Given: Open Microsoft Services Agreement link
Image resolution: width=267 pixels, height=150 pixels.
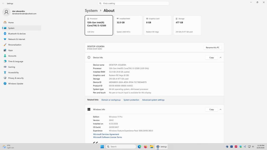Looking at the screenshot, I should pyautogui.click(x=106, y=134).
